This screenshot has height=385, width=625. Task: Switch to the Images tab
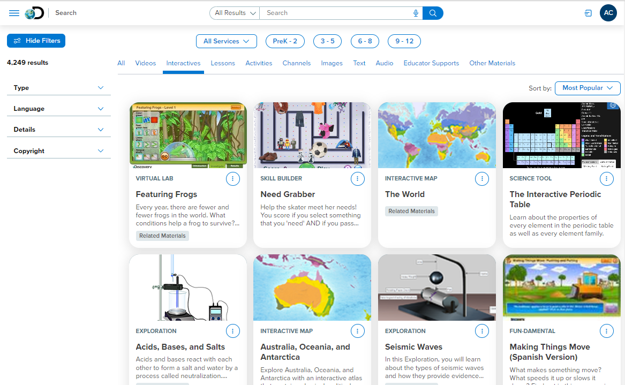(332, 63)
